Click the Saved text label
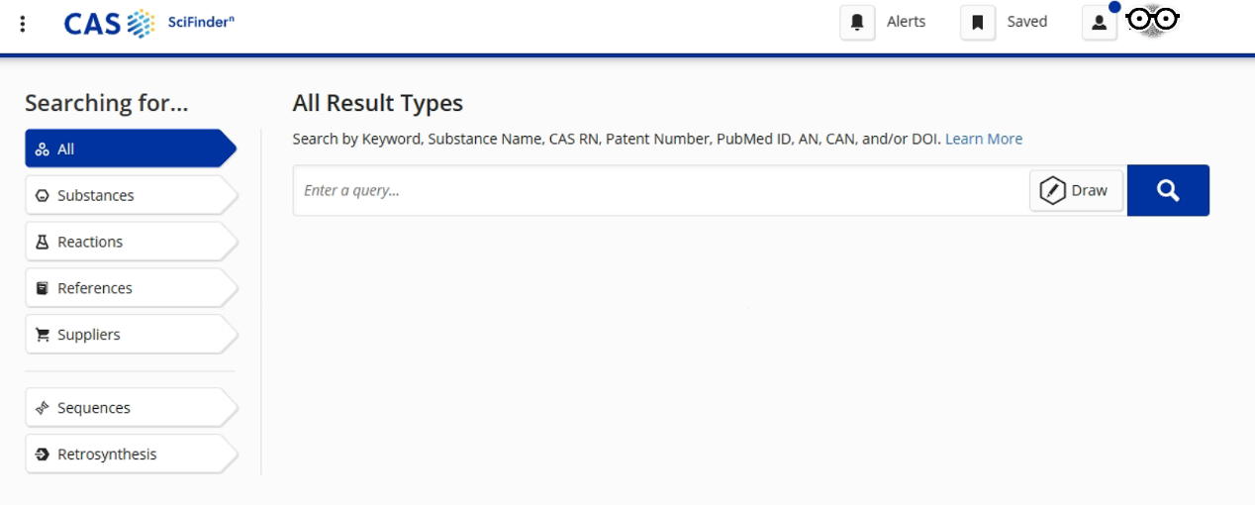 click(1026, 22)
